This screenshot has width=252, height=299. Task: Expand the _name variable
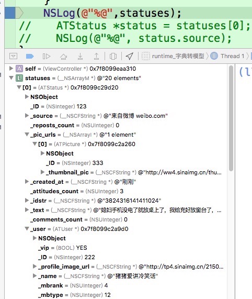point(35,276)
